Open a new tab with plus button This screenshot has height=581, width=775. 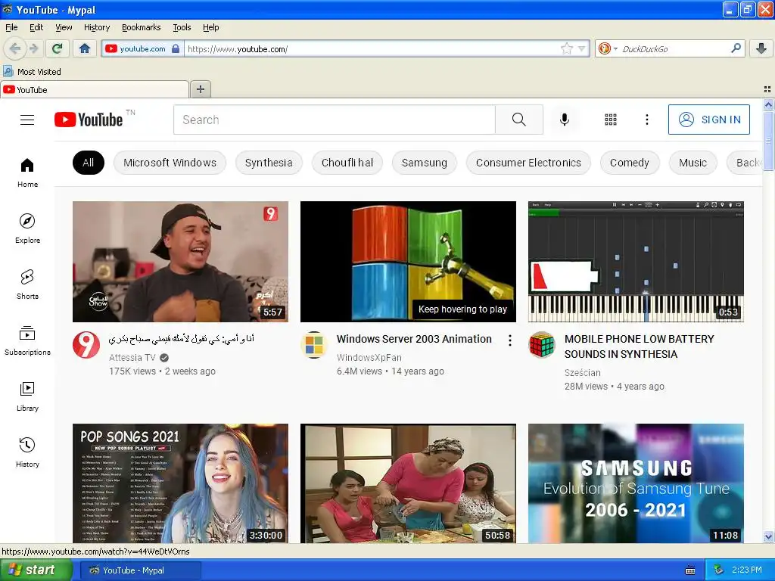(x=200, y=89)
